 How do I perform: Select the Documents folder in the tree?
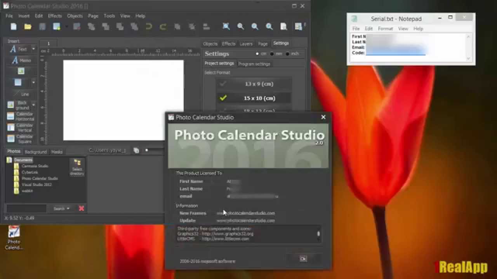pyautogui.click(x=23, y=160)
